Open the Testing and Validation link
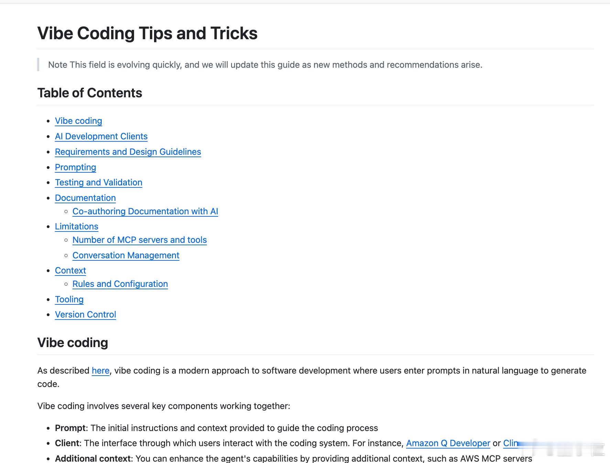This screenshot has width=610, height=463. (99, 183)
